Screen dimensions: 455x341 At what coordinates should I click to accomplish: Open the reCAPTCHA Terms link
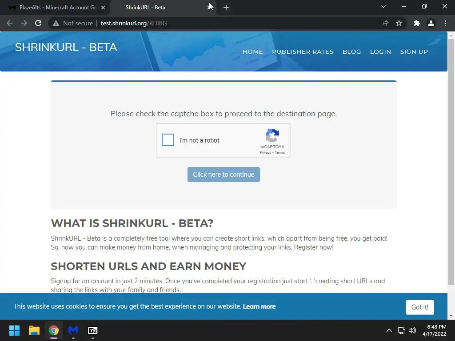(x=280, y=153)
